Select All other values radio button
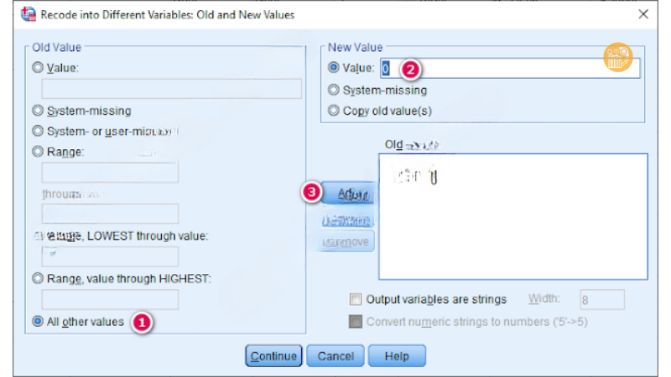 point(38,321)
